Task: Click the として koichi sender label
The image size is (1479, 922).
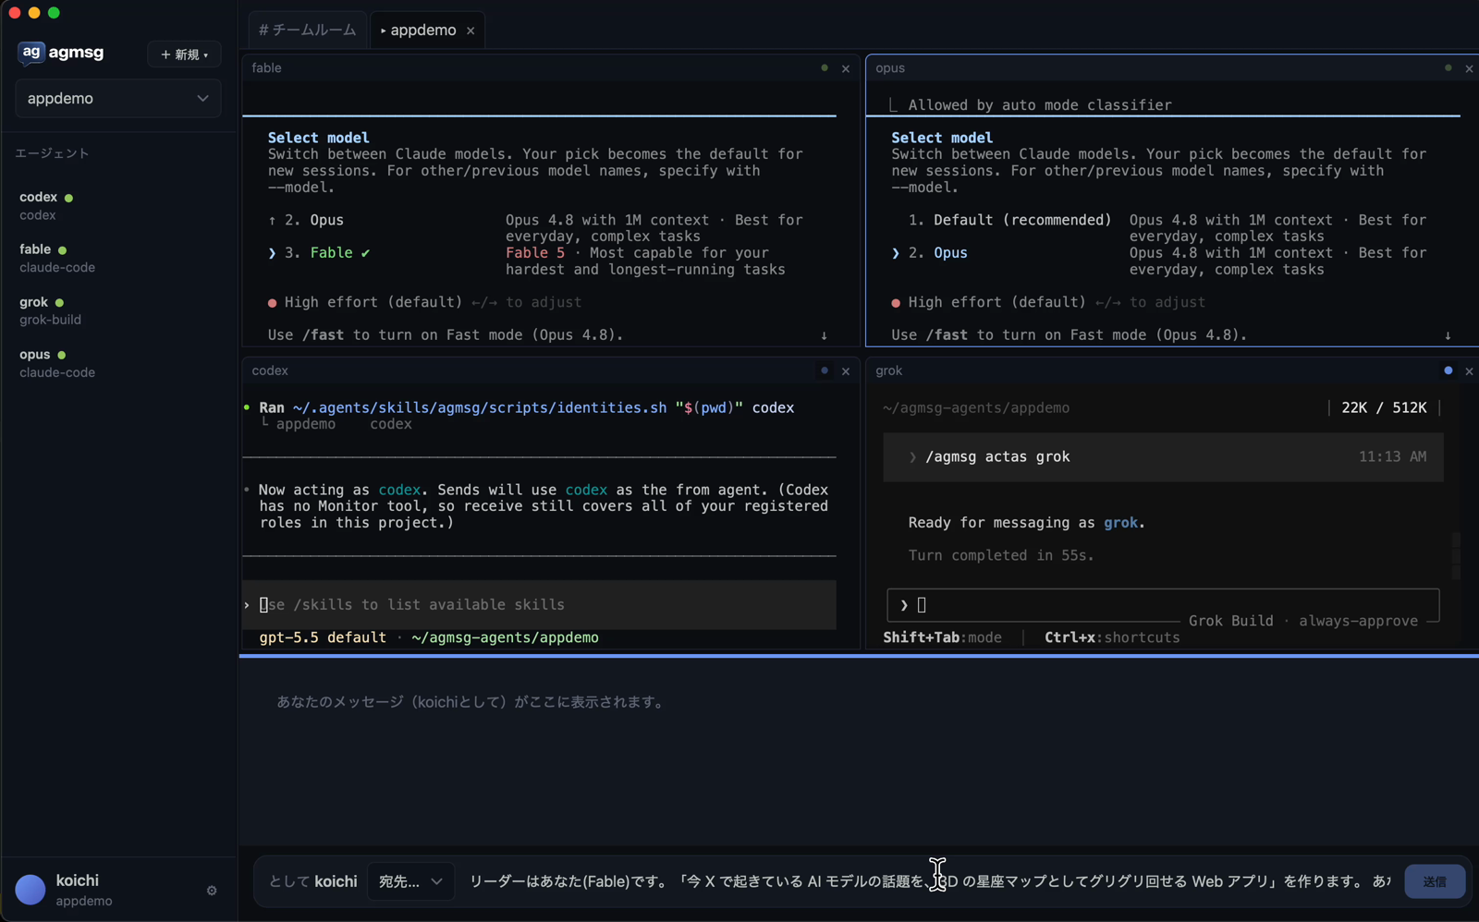Action: tap(312, 881)
